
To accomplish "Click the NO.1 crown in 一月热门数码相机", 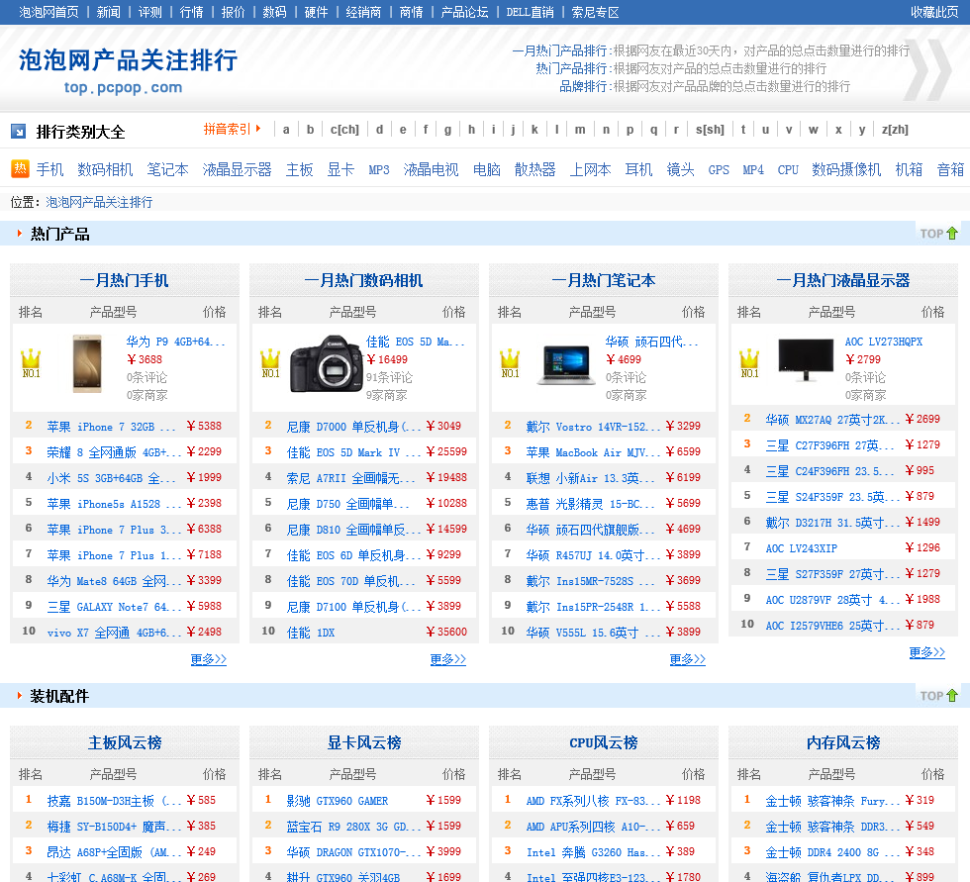I will (x=270, y=363).
